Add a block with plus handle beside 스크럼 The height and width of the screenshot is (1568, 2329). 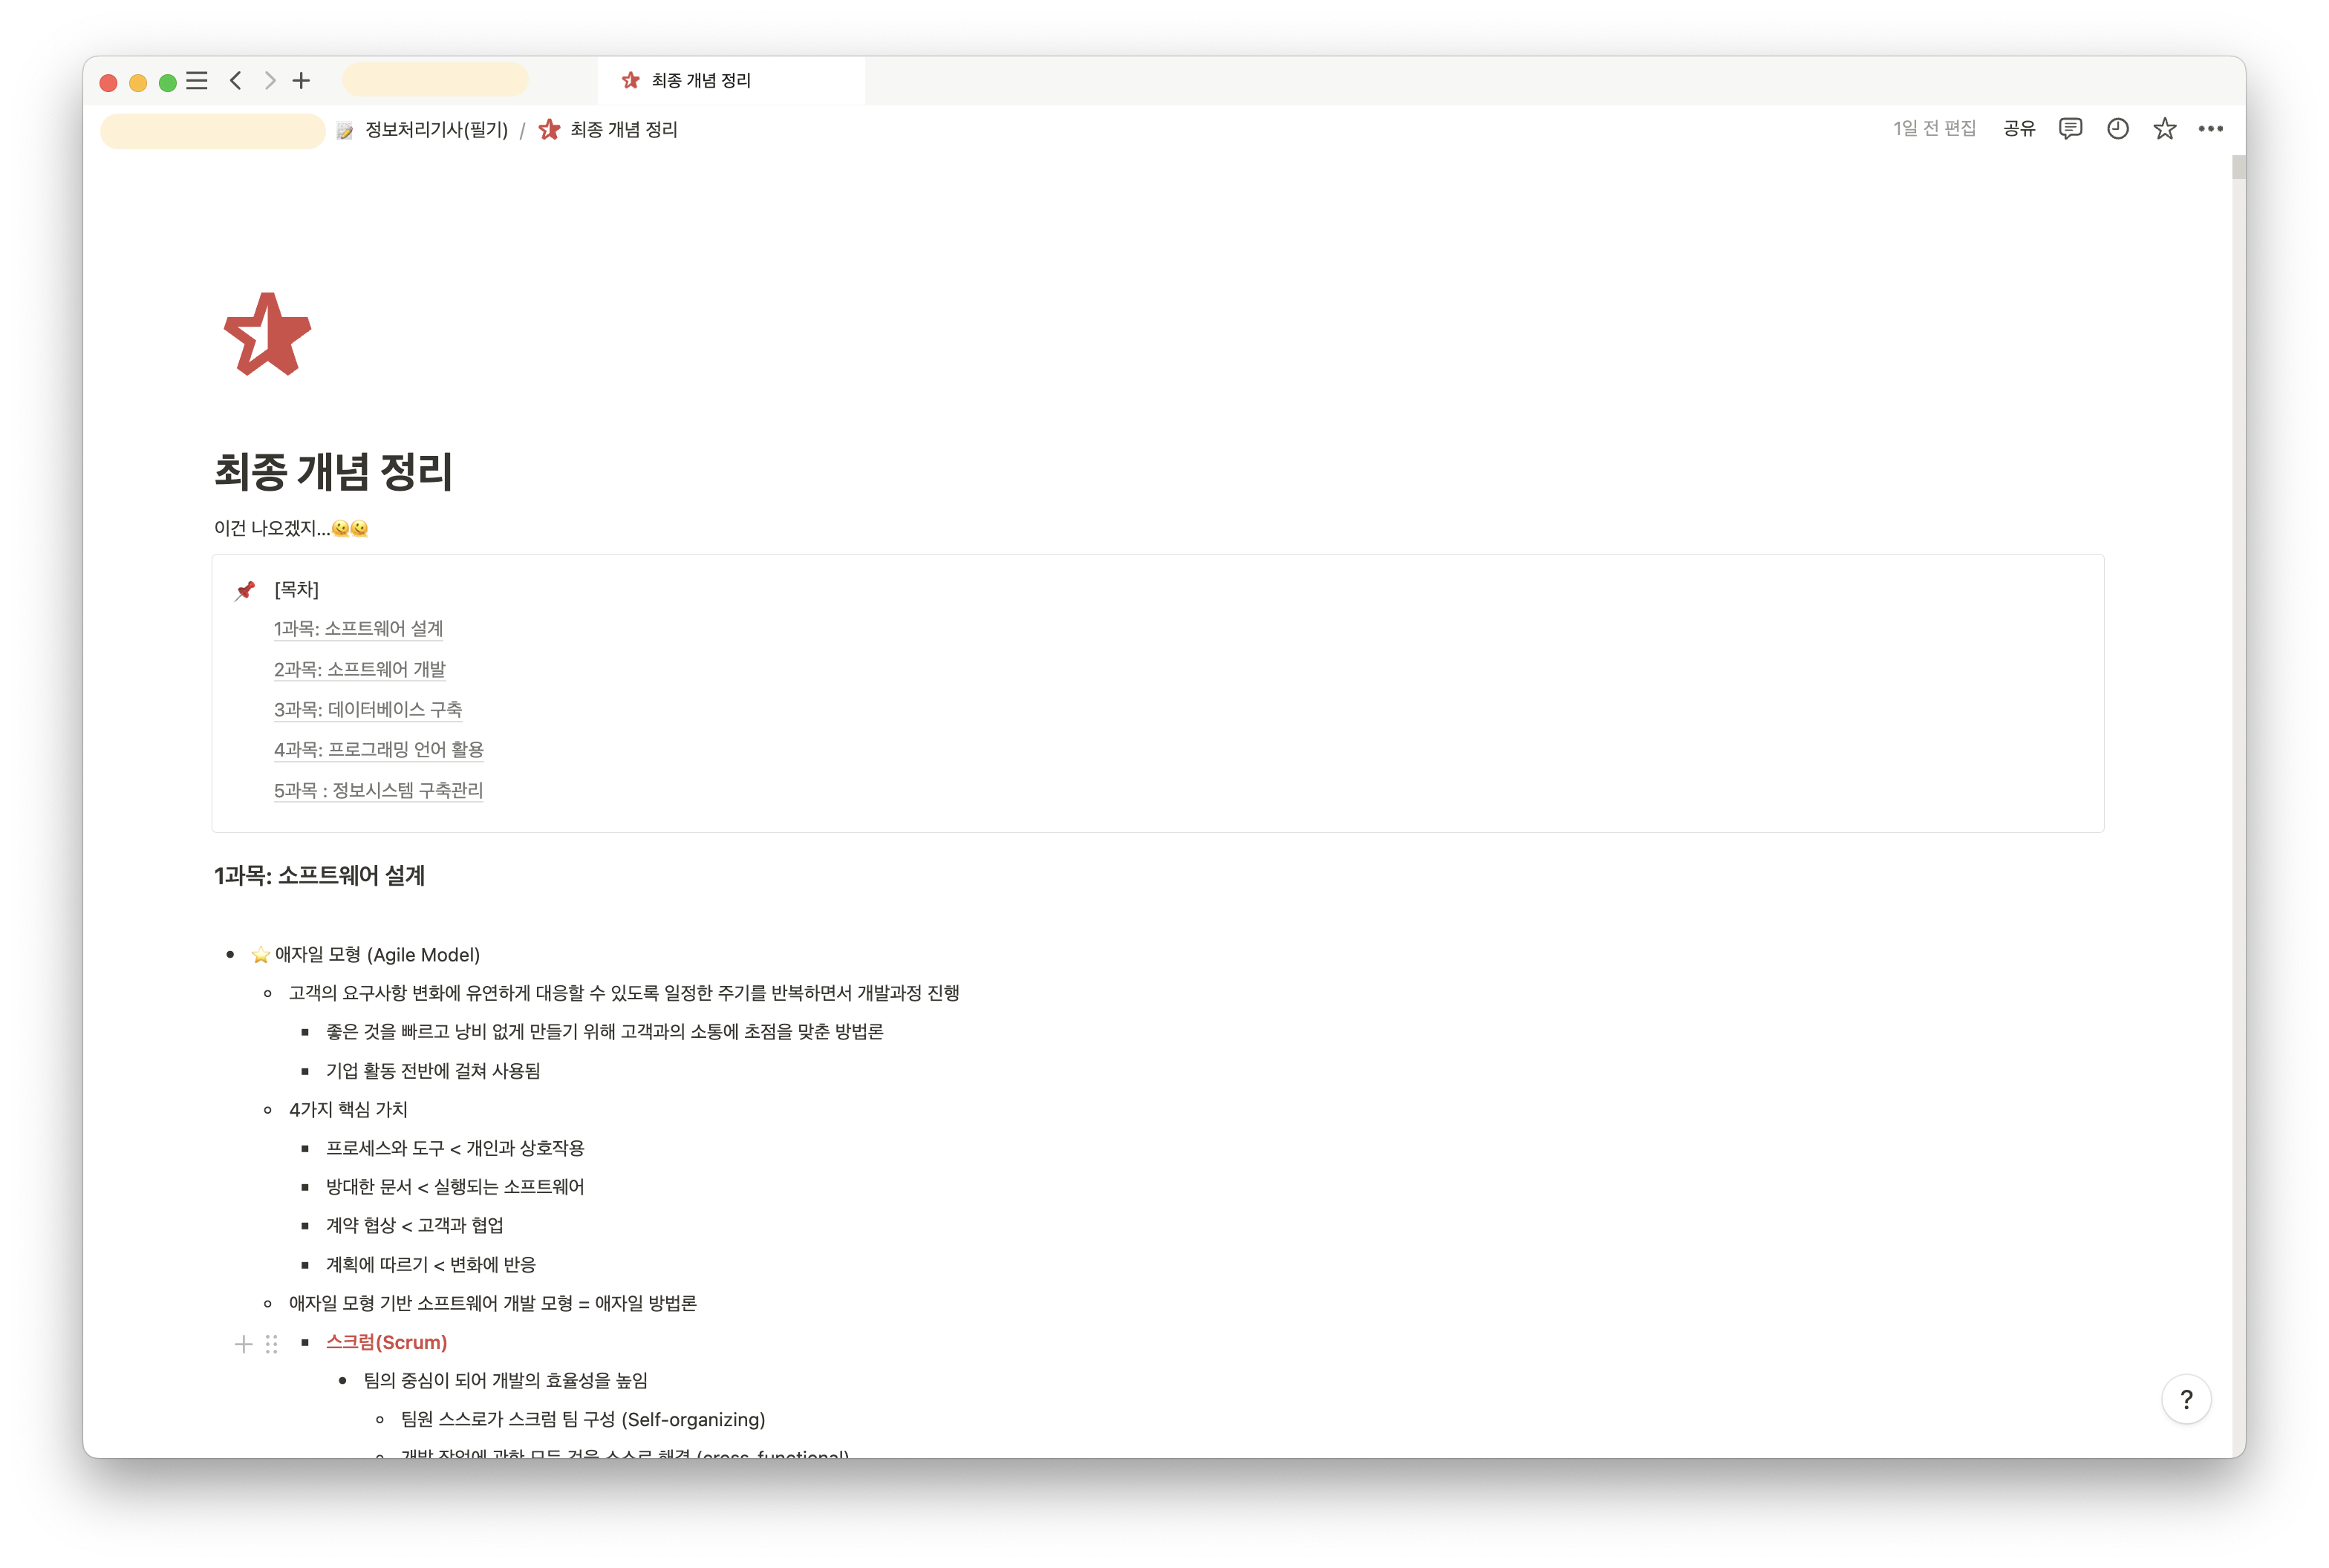pyautogui.click(x=243, y=1343)
